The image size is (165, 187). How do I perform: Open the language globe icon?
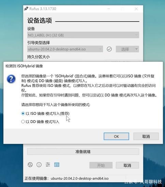[x=30, y=165]
